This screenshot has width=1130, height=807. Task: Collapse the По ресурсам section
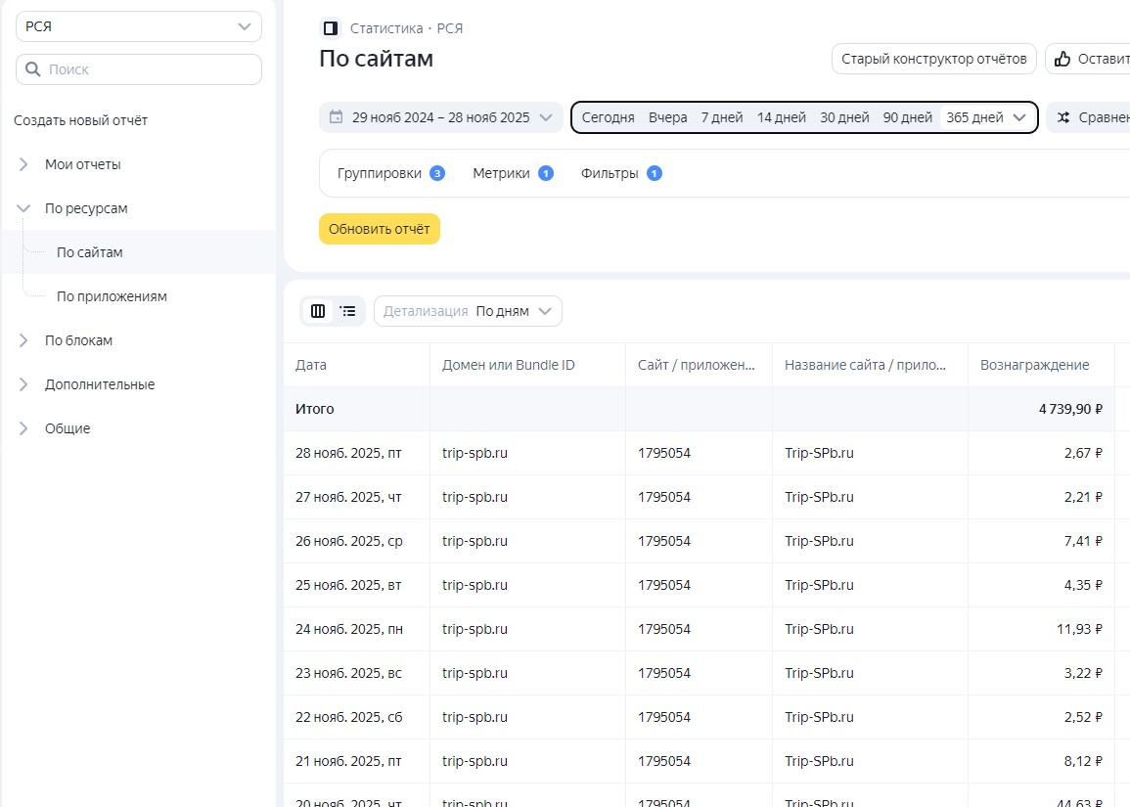point(23,208)
